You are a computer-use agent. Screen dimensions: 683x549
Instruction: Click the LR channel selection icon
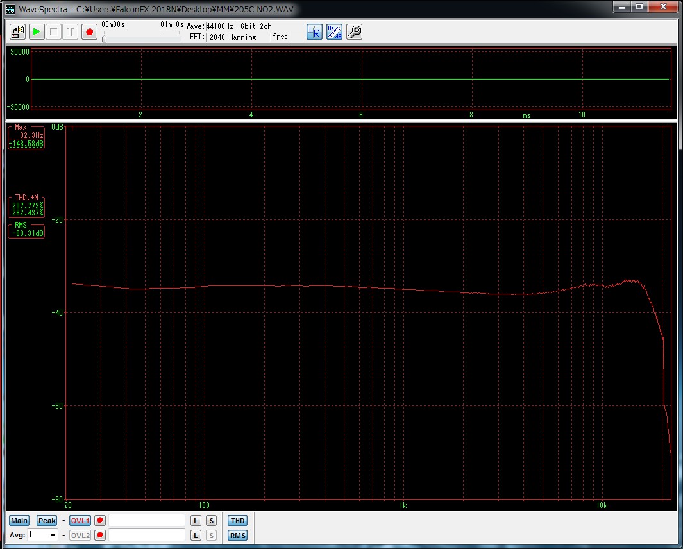(x=314, y=31)
